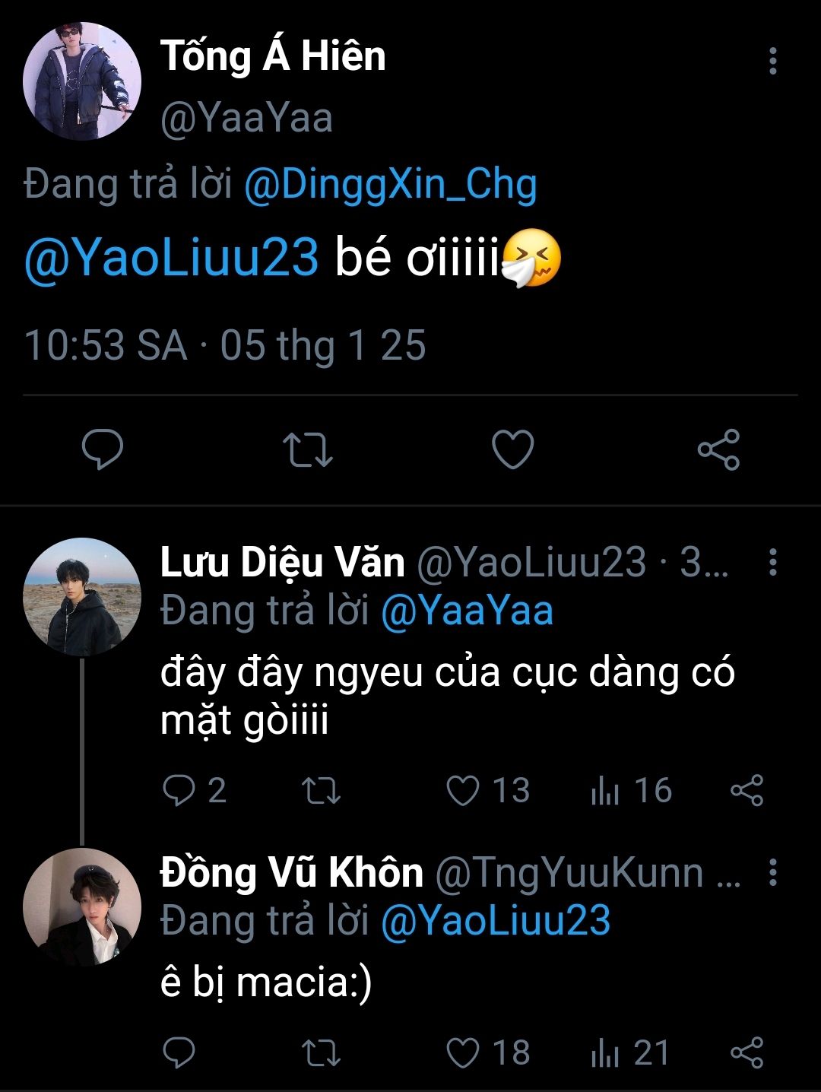The width and height of the screenshot is (821, 1092).
Task: Like Lưu Diệu Văn's reply with 13 likes
Action: click(462, 791)
